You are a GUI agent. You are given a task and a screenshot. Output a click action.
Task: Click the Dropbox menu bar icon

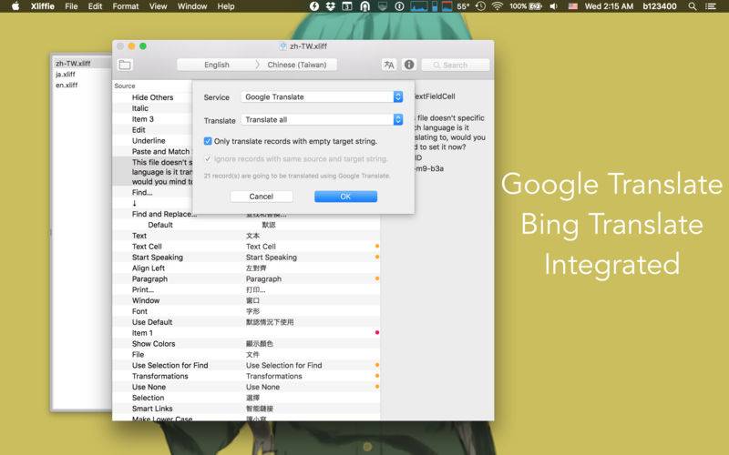(x=330, y=6)
